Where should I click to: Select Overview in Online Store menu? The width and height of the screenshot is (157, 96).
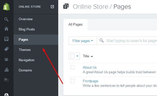(36, 19)
